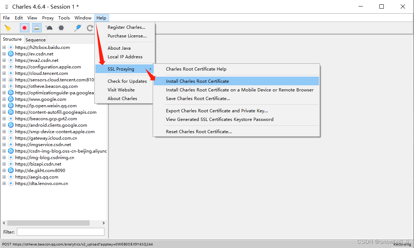Click the icon beside beacons.gcp.gvt2.com
The width and height of the screenshot is (414, 248).
tap(11, 118)
